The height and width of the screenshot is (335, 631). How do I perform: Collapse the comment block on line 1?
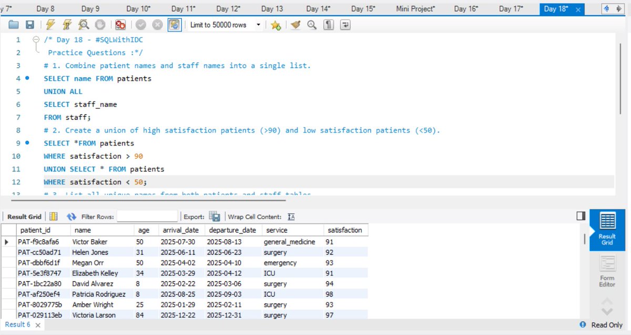click(36, 39)
